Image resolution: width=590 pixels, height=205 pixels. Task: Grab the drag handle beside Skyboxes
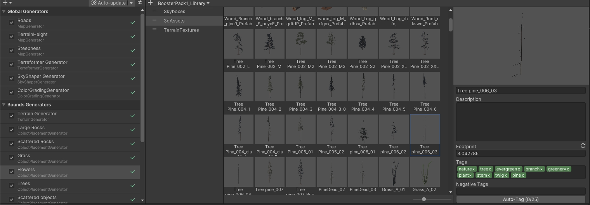coord(154,11)
